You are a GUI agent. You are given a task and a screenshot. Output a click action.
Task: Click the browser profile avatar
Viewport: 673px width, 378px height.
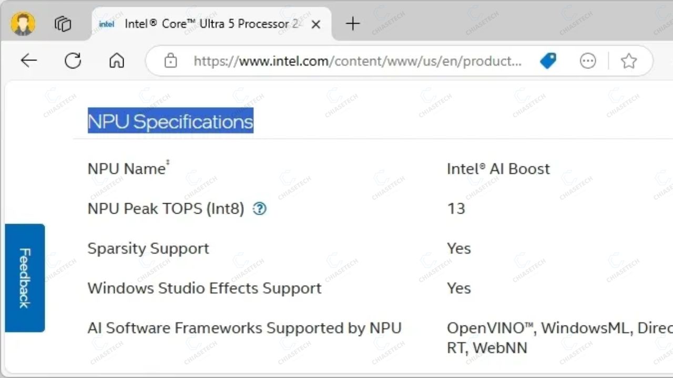(x=23, y=24)
